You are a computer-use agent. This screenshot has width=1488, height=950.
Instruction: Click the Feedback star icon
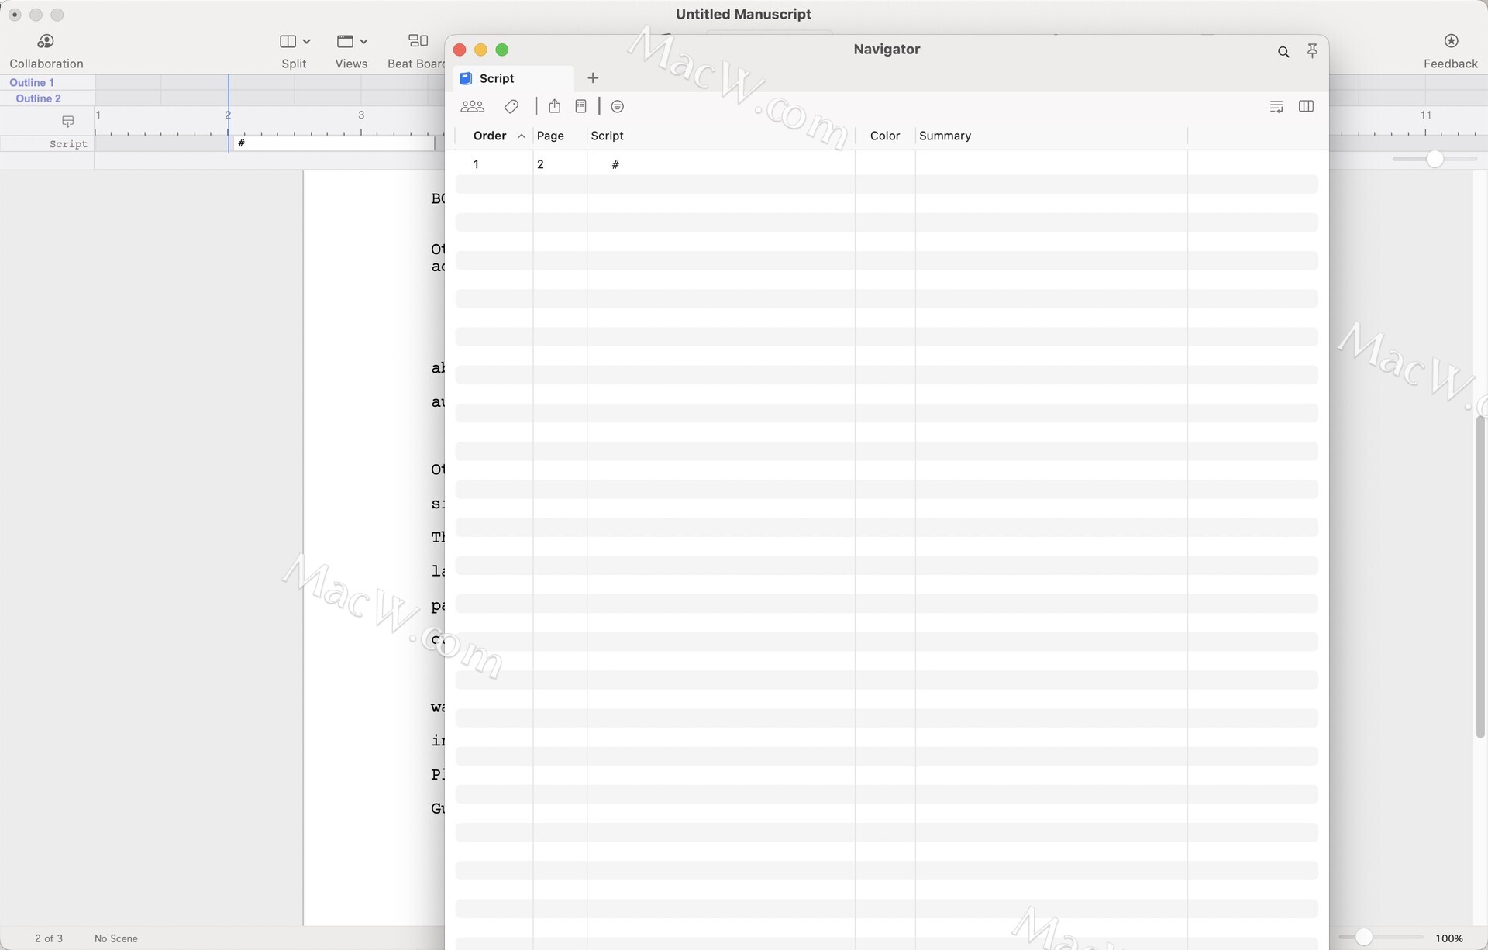coord(1451,41)
